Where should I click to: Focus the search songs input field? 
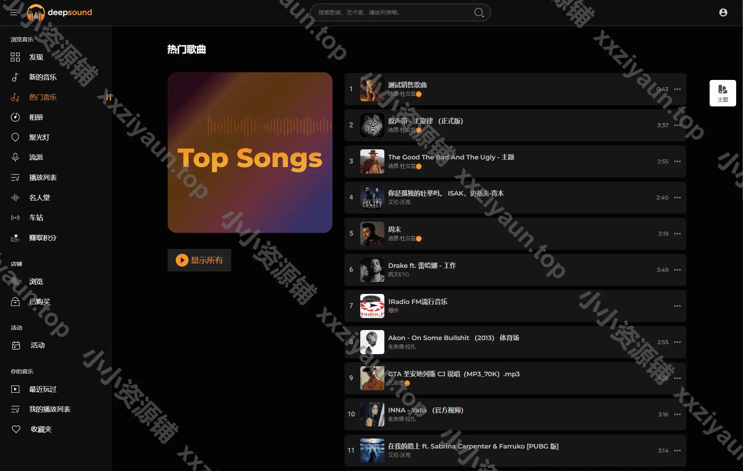tap(394, 12)
